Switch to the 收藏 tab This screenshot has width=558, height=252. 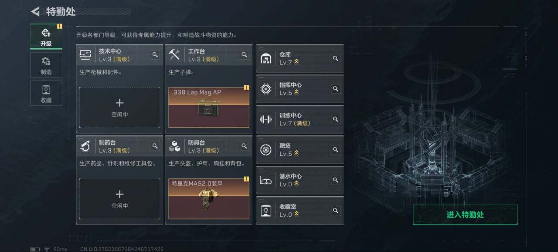pyautogui.click(x=46, y=93)
